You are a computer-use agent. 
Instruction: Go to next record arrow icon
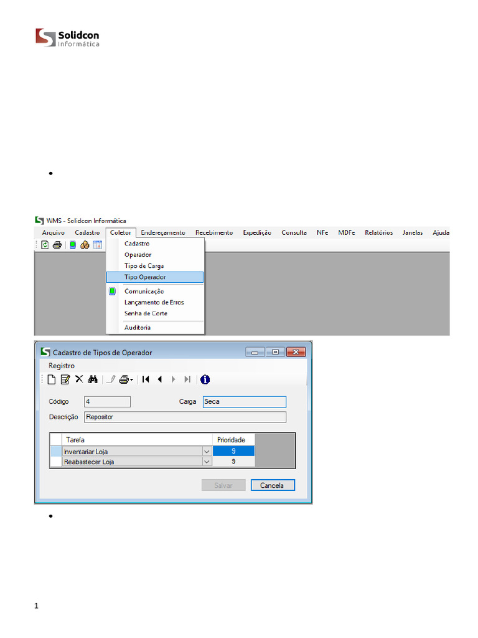point(174,379)
